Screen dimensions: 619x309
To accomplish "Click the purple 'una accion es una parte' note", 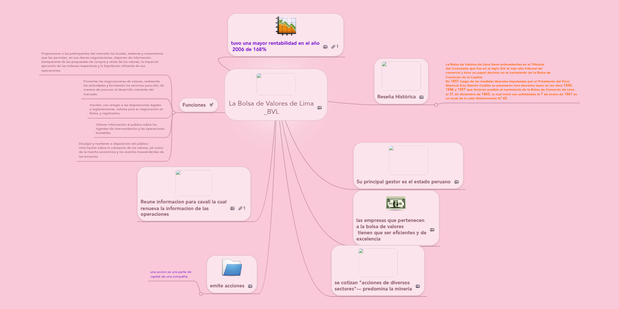I will click(171, 274).
